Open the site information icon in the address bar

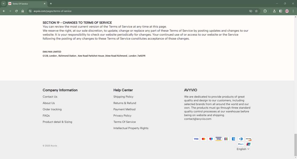tap(30, 11)
